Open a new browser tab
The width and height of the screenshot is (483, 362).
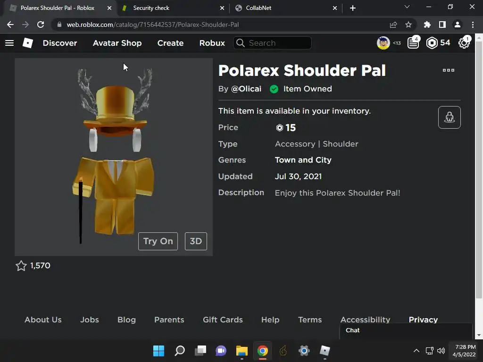tap(353, 8)
